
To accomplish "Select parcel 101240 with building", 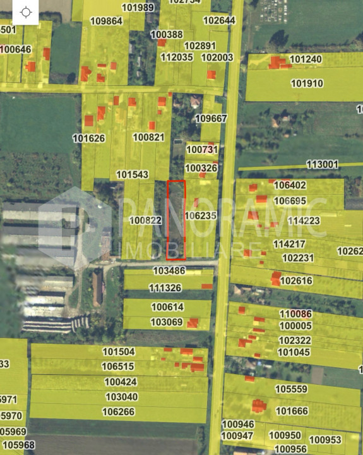I will pyautogui.click(x=306, y=59).
